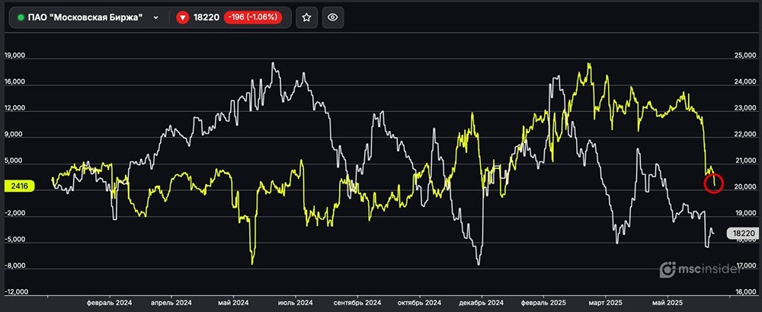Select апрель 2024 on the time axis

coord(171,302)
